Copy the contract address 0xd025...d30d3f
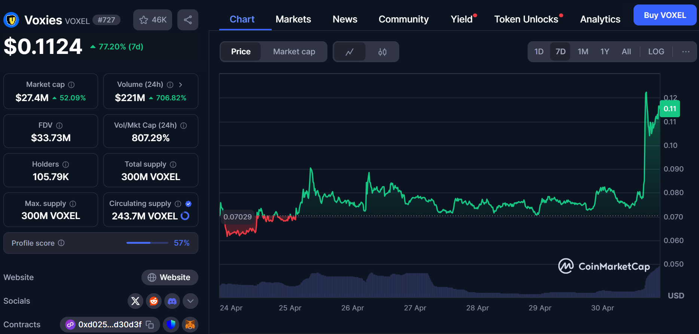699x334 pixels. [x=150, y=325]
